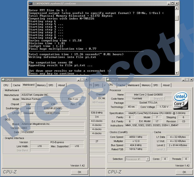Open the Processor #1 selection dropdown

[147, 159]
